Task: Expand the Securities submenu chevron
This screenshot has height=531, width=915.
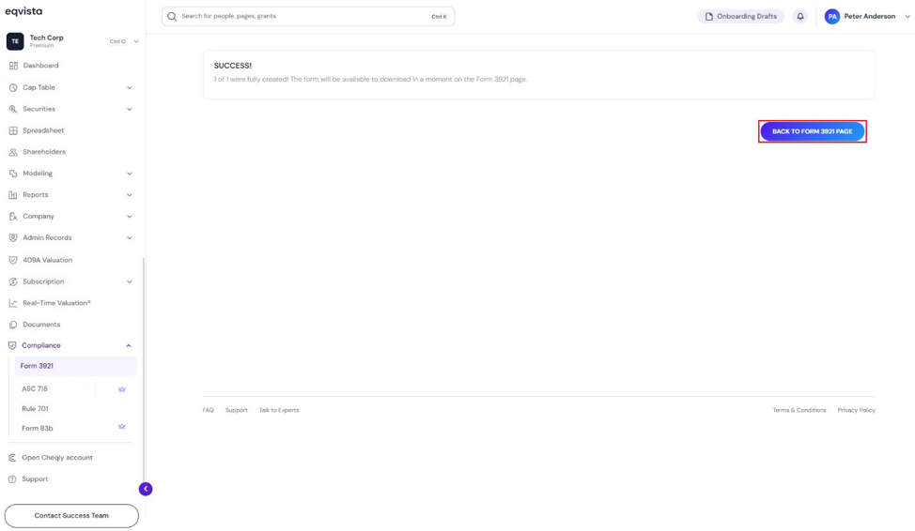Action: [130, 109]
